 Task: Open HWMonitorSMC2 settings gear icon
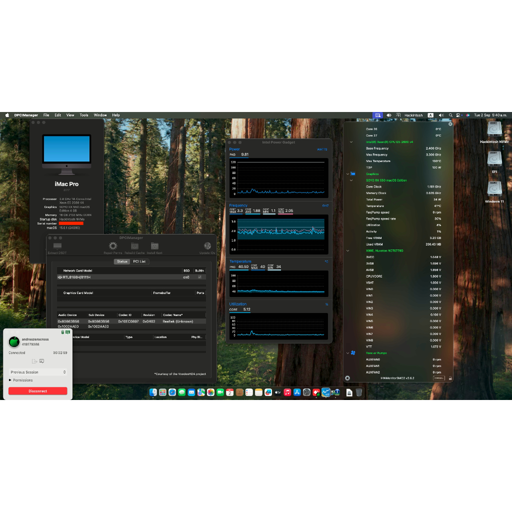point(347,378)
